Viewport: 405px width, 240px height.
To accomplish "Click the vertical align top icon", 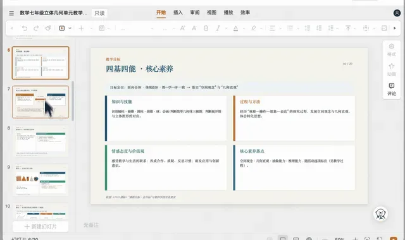I will coord(348,28).
